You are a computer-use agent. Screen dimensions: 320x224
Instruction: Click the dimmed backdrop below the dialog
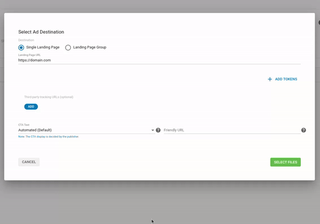160,202
